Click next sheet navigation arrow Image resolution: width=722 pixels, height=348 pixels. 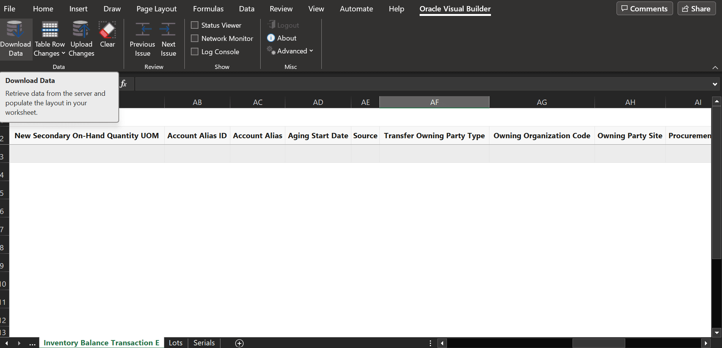[x=19, y=343]
